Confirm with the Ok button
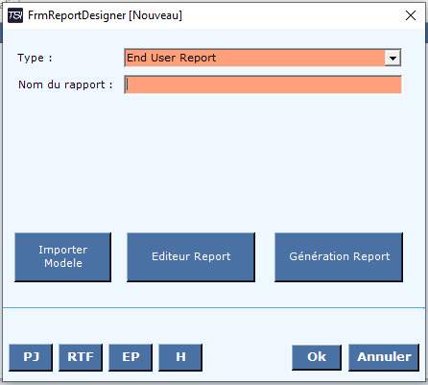 [x=317, y=357]
